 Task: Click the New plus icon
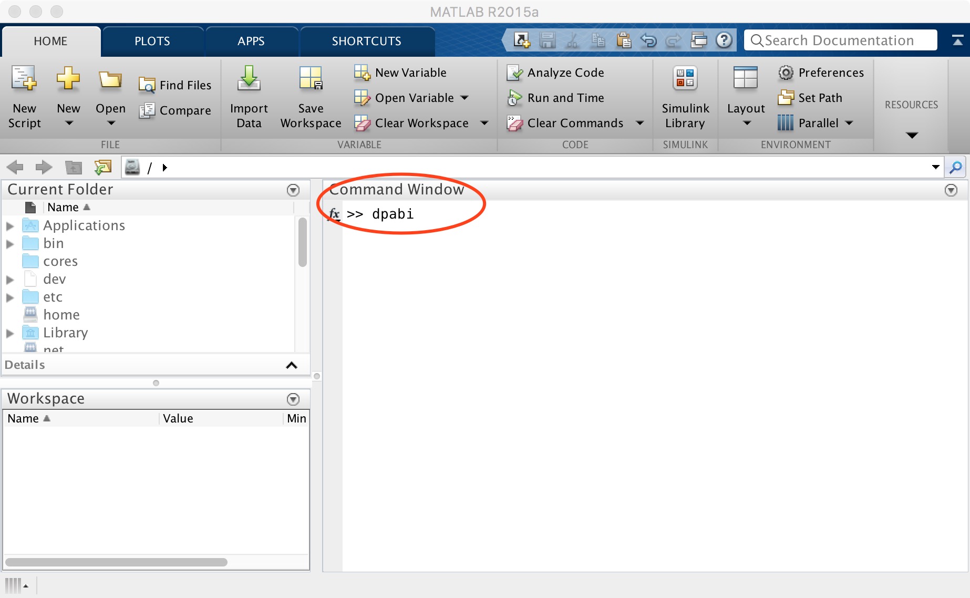68,79
